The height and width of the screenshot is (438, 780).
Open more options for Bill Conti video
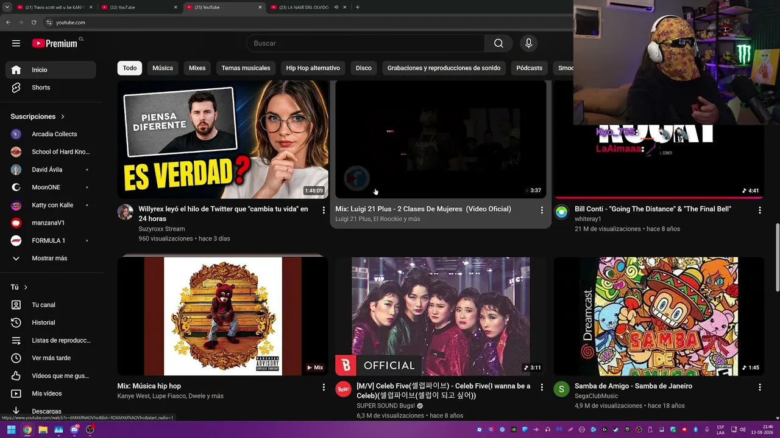pyautogui.click(x=760, y=210)
